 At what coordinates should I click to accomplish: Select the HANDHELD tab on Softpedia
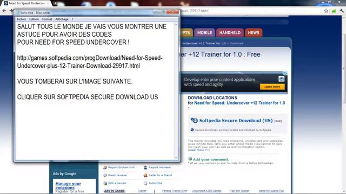pyautogui.click(x=230, y=32)
